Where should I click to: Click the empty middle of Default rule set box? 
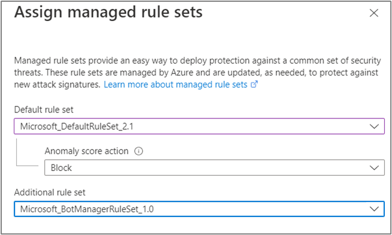tap(250, 126)
